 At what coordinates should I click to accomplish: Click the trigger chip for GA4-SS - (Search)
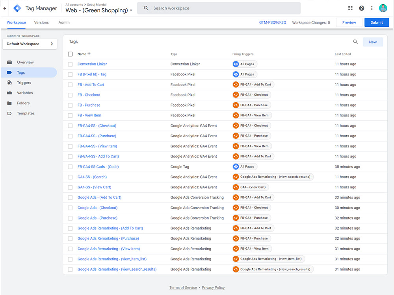273,177
